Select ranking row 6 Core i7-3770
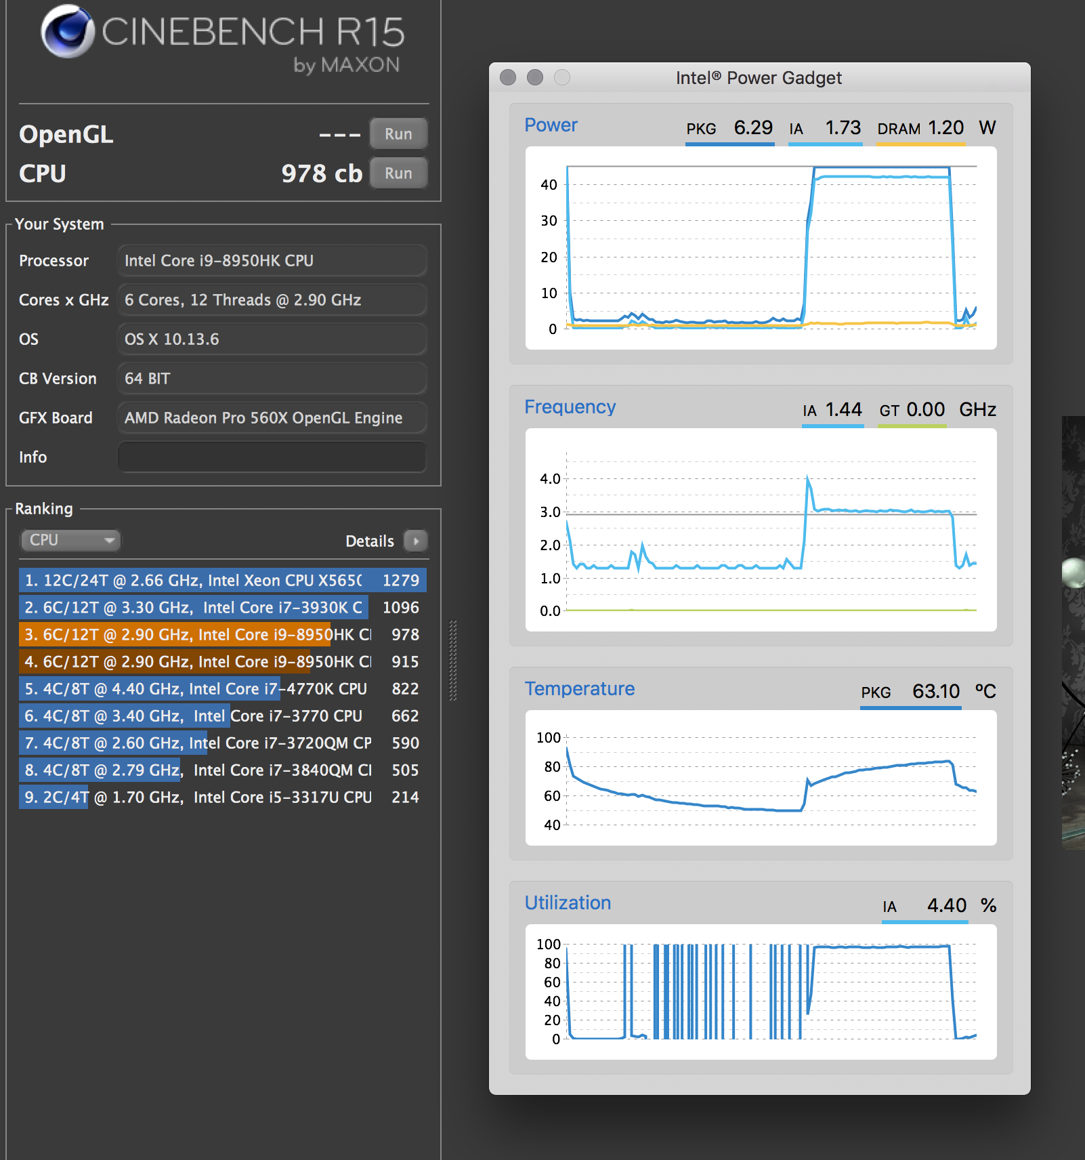 tap(223, 716)
